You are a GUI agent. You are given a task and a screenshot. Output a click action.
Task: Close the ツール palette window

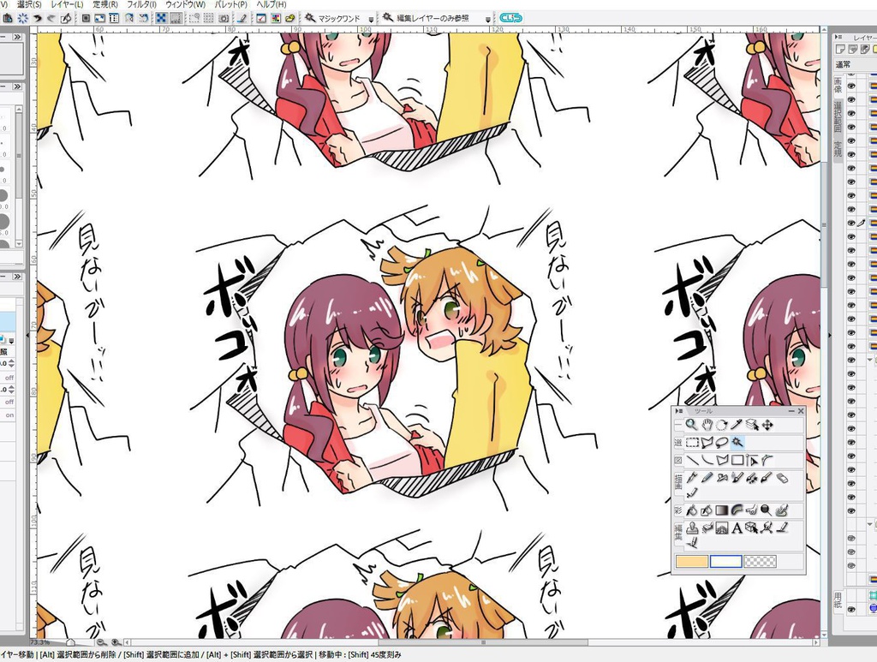[801, 411]
